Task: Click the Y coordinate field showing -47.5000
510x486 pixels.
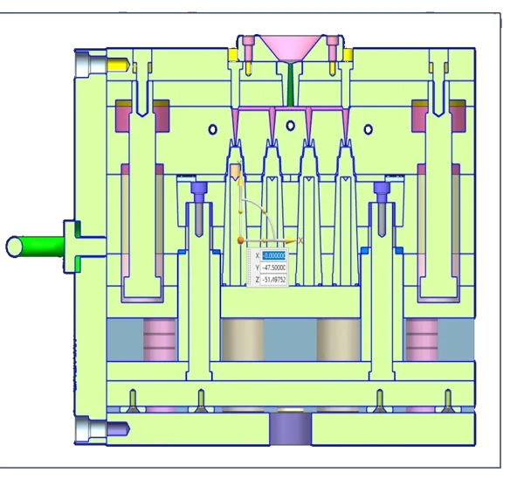Action: tap(273, 267)
